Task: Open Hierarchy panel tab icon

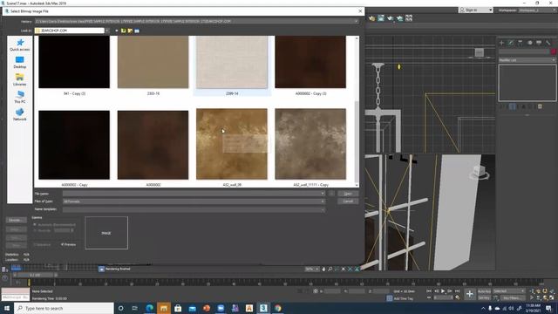Action: 521,43
